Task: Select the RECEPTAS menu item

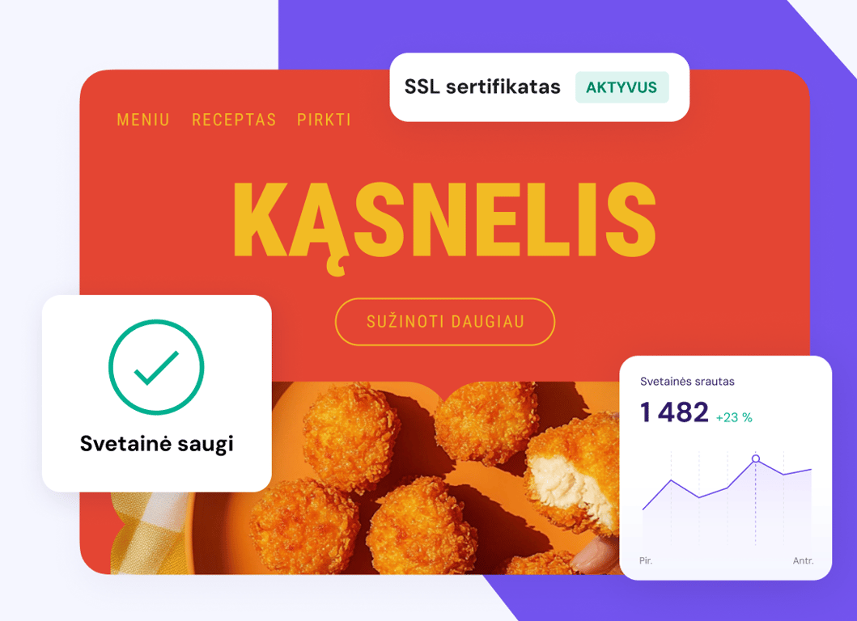Action: 234,120
